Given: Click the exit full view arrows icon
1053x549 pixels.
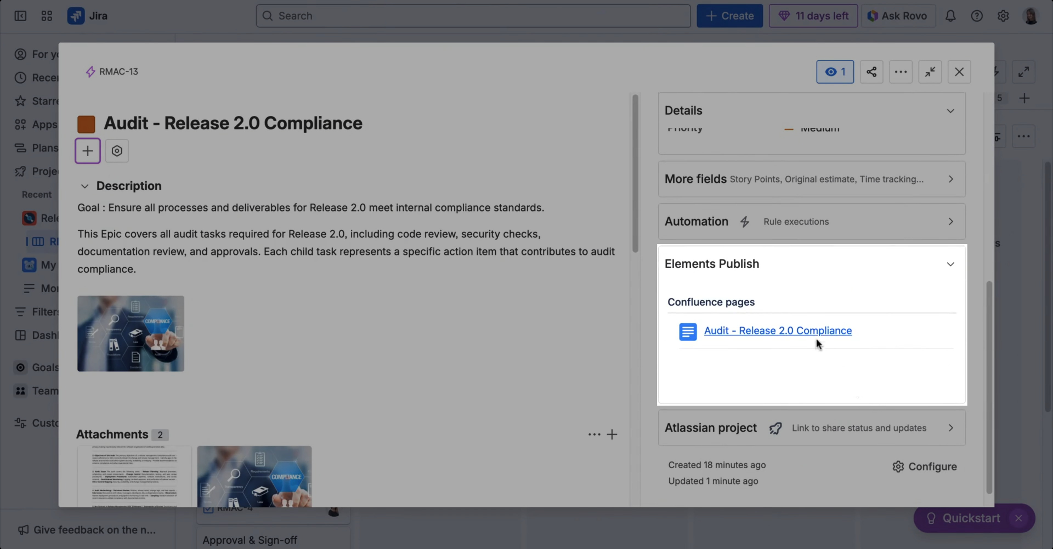Looking at the screenshot, I should 930,72.
